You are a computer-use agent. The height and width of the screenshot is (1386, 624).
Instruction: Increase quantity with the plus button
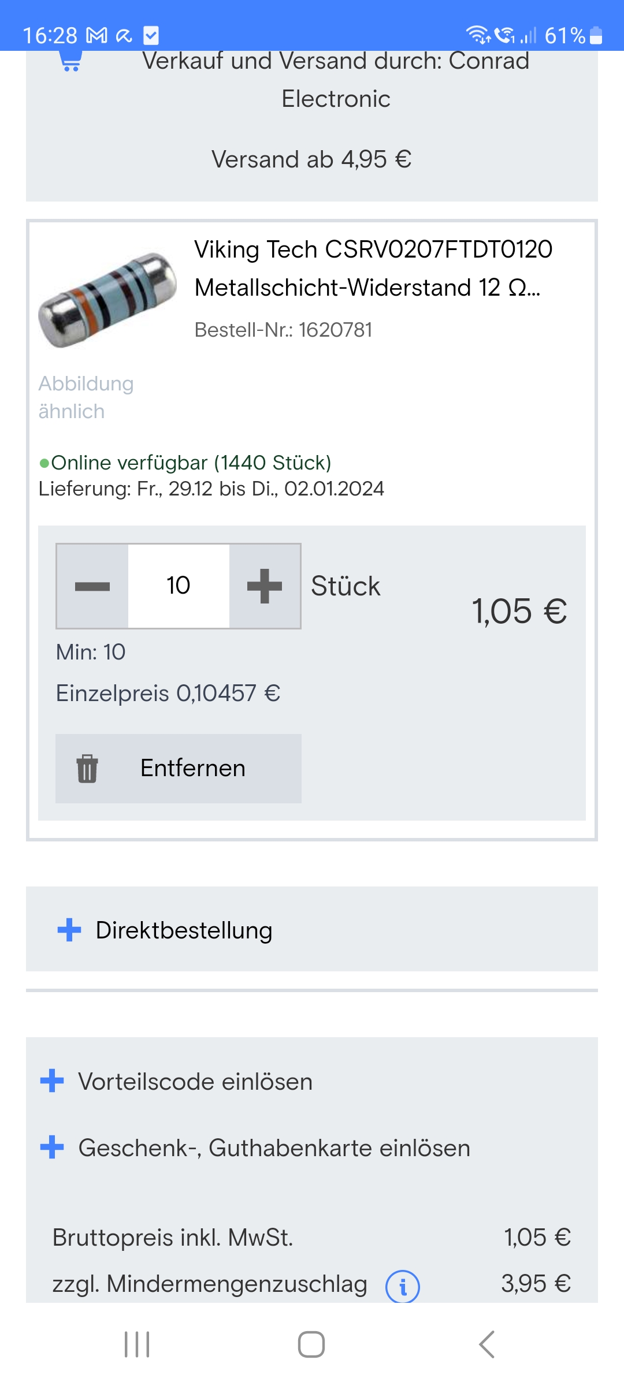tap(265, 586)
